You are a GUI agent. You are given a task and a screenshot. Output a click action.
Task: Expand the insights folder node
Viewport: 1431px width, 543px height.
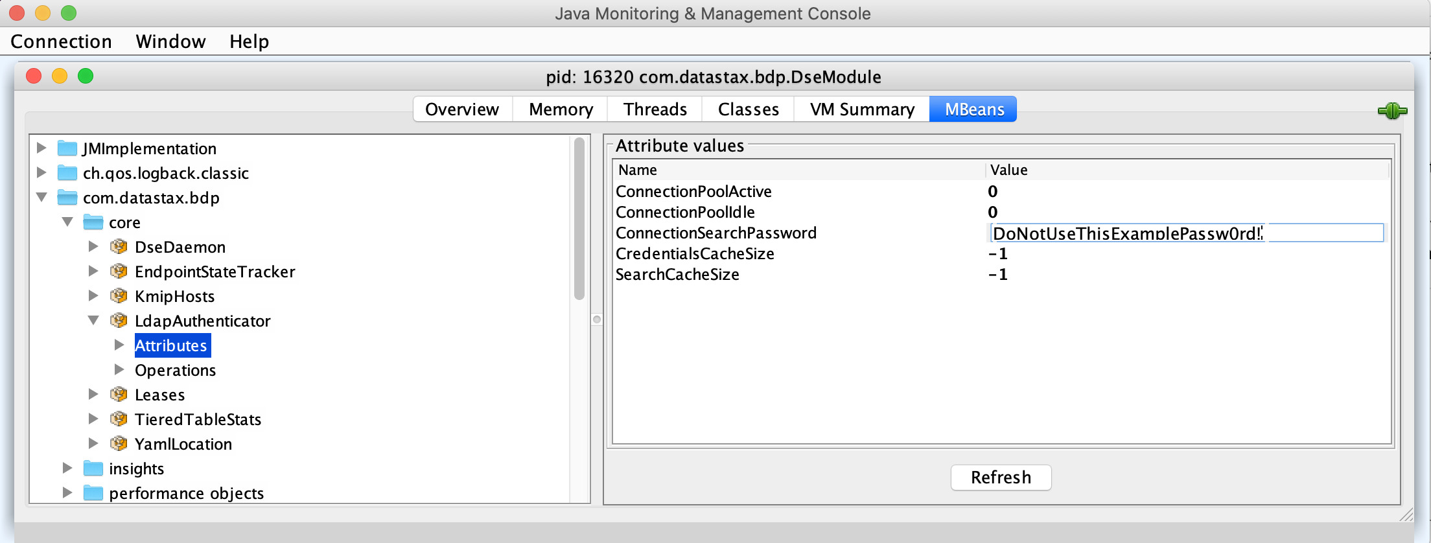point(67,468)
